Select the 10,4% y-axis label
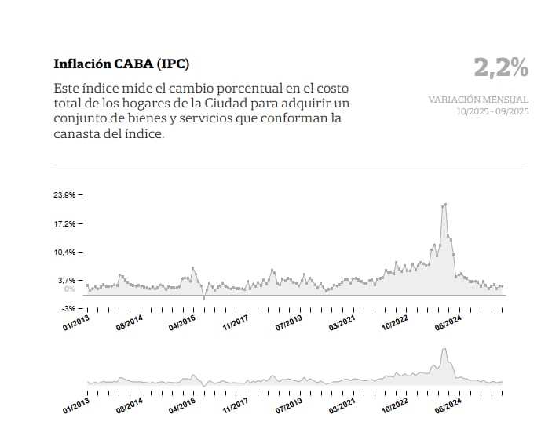Viewport: 541px width, 436px height. point(64,252)
